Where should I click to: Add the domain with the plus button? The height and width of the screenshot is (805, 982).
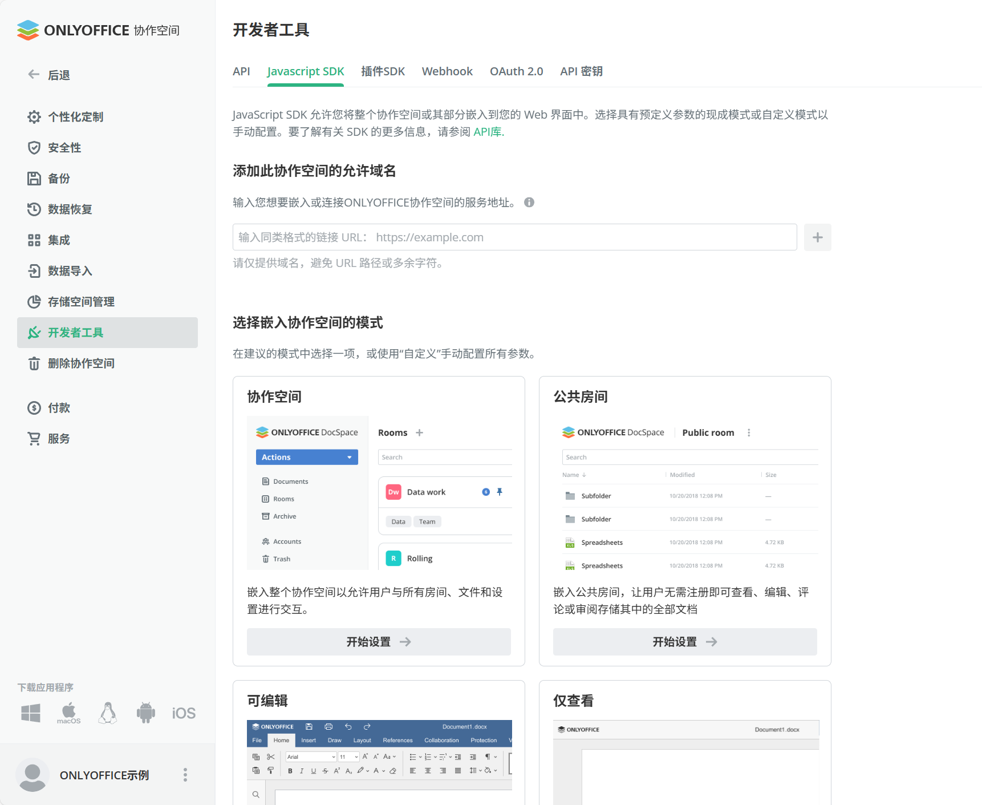click(818, 237)
